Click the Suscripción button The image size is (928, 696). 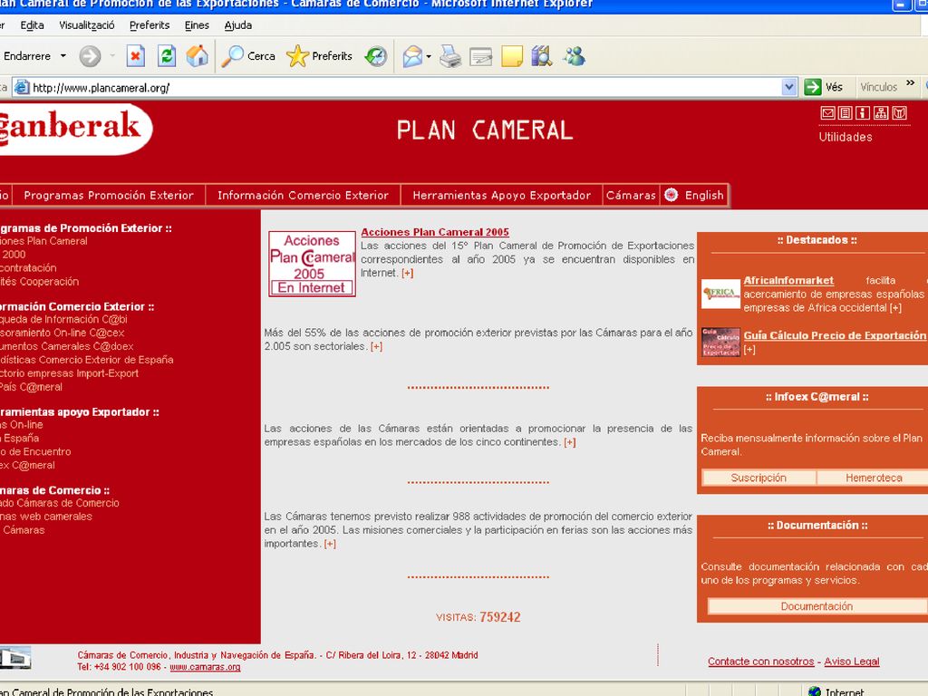[x=759, y=478]
